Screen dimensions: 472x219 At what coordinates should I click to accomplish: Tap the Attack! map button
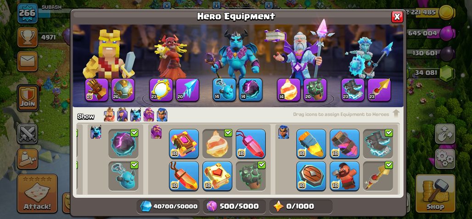37,193
